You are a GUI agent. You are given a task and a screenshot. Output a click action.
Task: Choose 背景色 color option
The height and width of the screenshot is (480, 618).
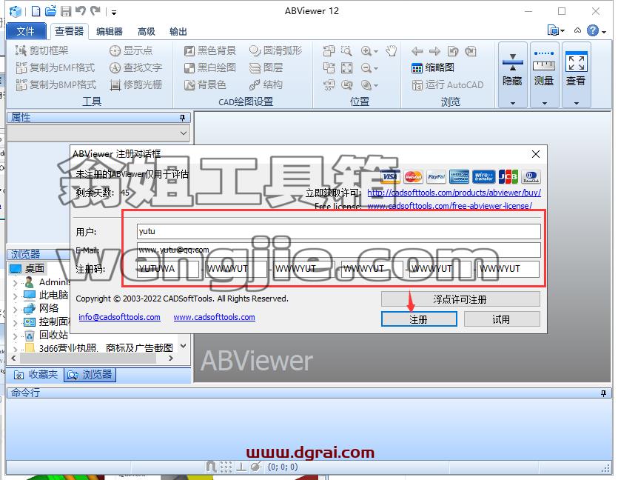[205, 84]
